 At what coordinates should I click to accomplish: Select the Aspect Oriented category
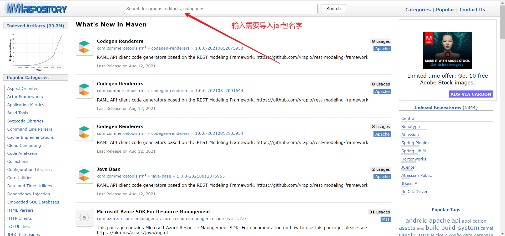(23, 88)
